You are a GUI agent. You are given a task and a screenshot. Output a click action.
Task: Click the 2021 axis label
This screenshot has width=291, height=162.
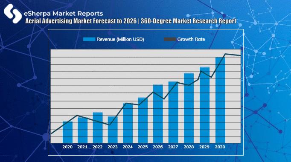[82, 147]
